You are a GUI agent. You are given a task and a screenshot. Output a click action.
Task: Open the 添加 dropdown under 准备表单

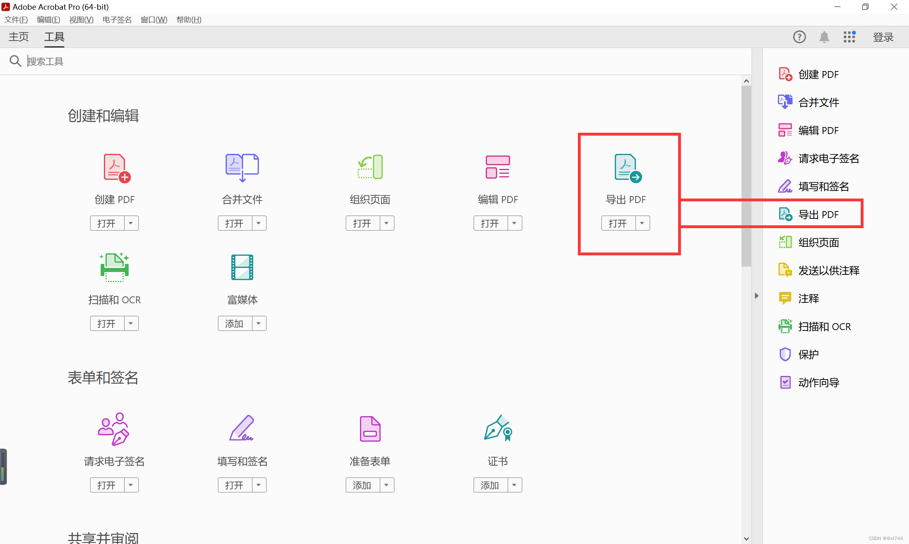click(387, 485)
